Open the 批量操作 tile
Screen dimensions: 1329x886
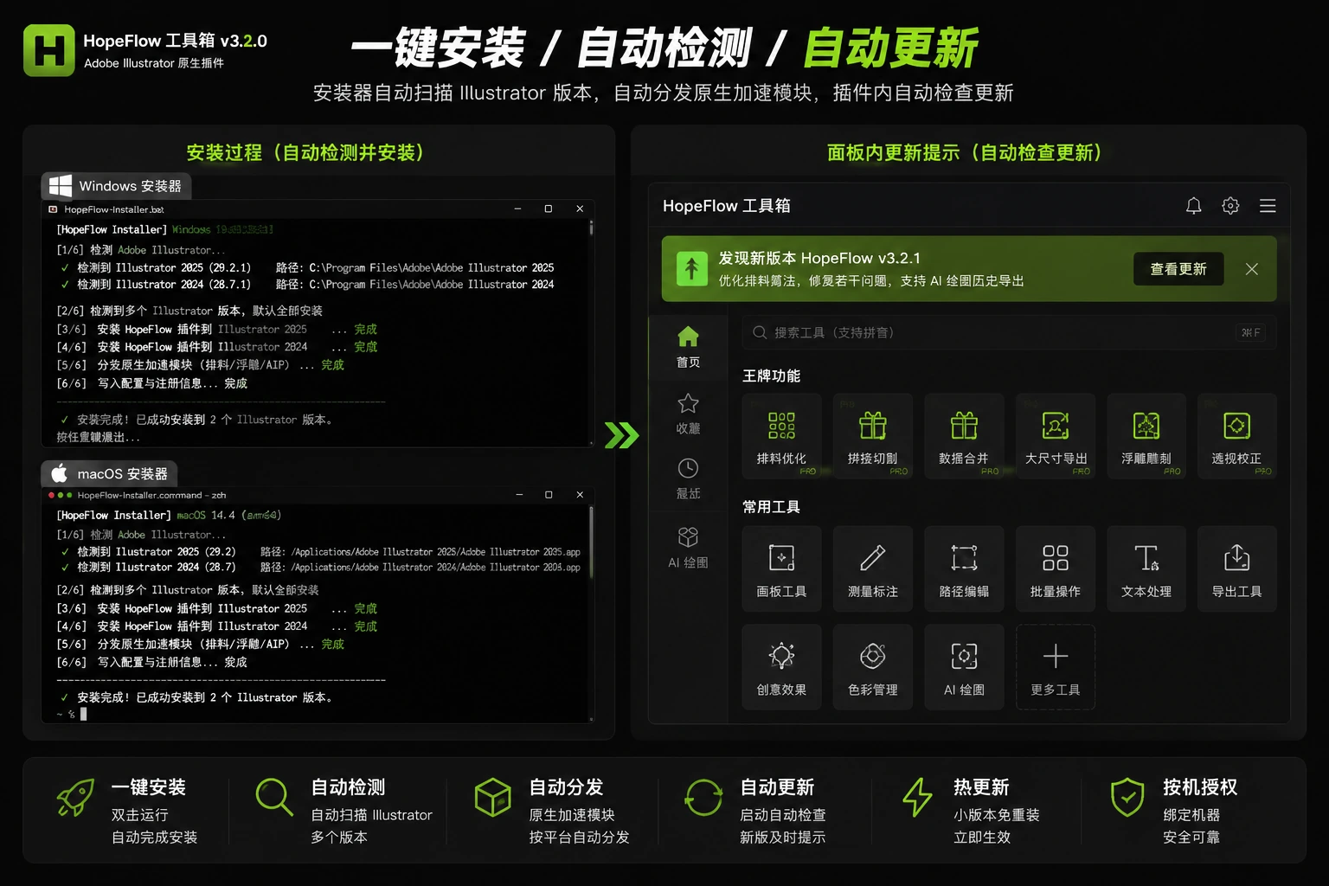point(1056,569)
